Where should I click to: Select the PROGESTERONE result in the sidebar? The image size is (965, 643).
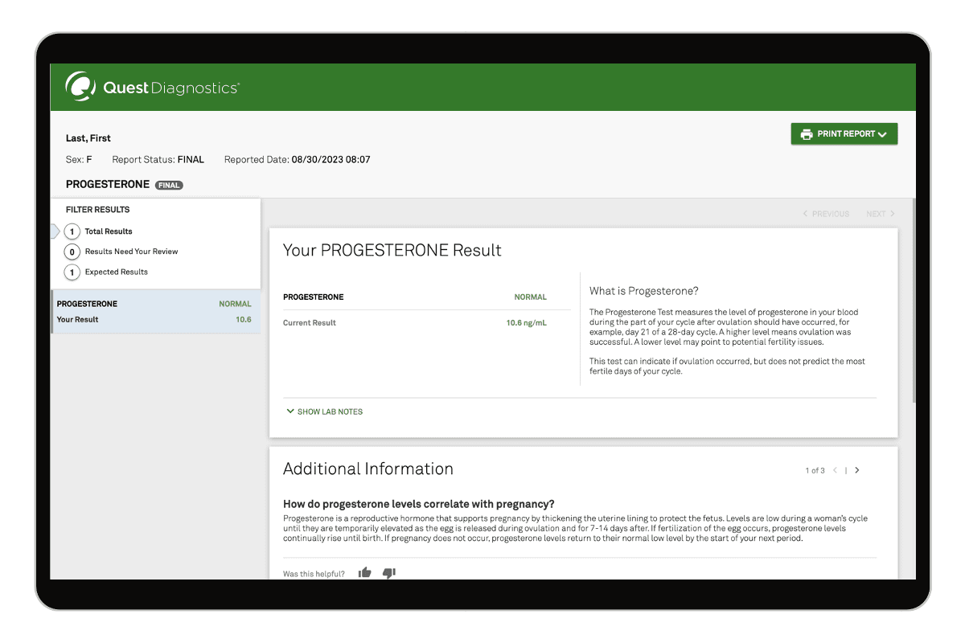click(x=155, y=312)
